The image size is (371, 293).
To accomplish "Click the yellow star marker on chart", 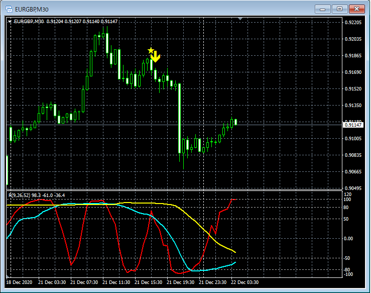I will pos(151,50).
